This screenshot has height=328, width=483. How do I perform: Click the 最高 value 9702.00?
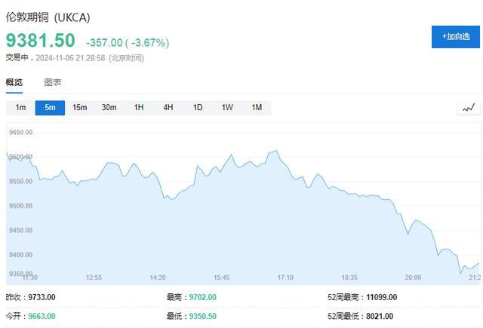(x=202, y=297)
